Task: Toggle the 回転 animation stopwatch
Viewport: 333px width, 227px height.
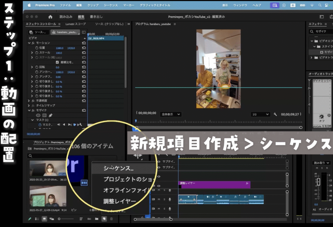Action: 37,67
